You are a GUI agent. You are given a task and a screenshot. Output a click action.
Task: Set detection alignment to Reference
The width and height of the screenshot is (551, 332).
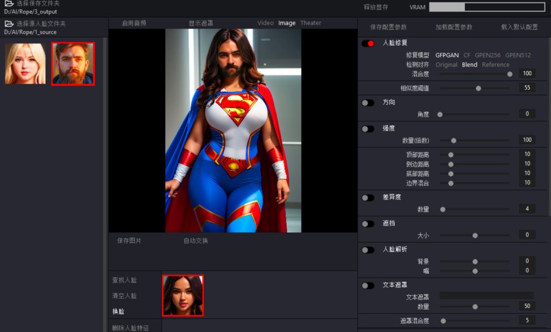coord(496,64)
